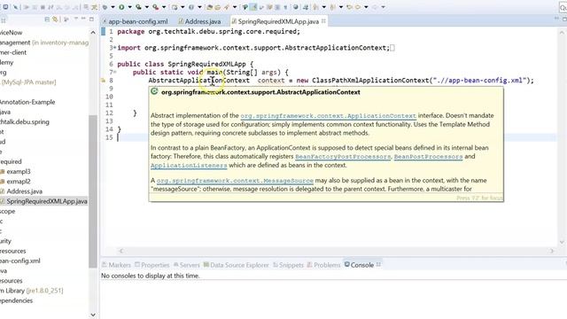The width and height of the screenshot is (567, 319).
Task: Click the Package Explorer scroll down arrow
Action: click(x=93, y=315)
